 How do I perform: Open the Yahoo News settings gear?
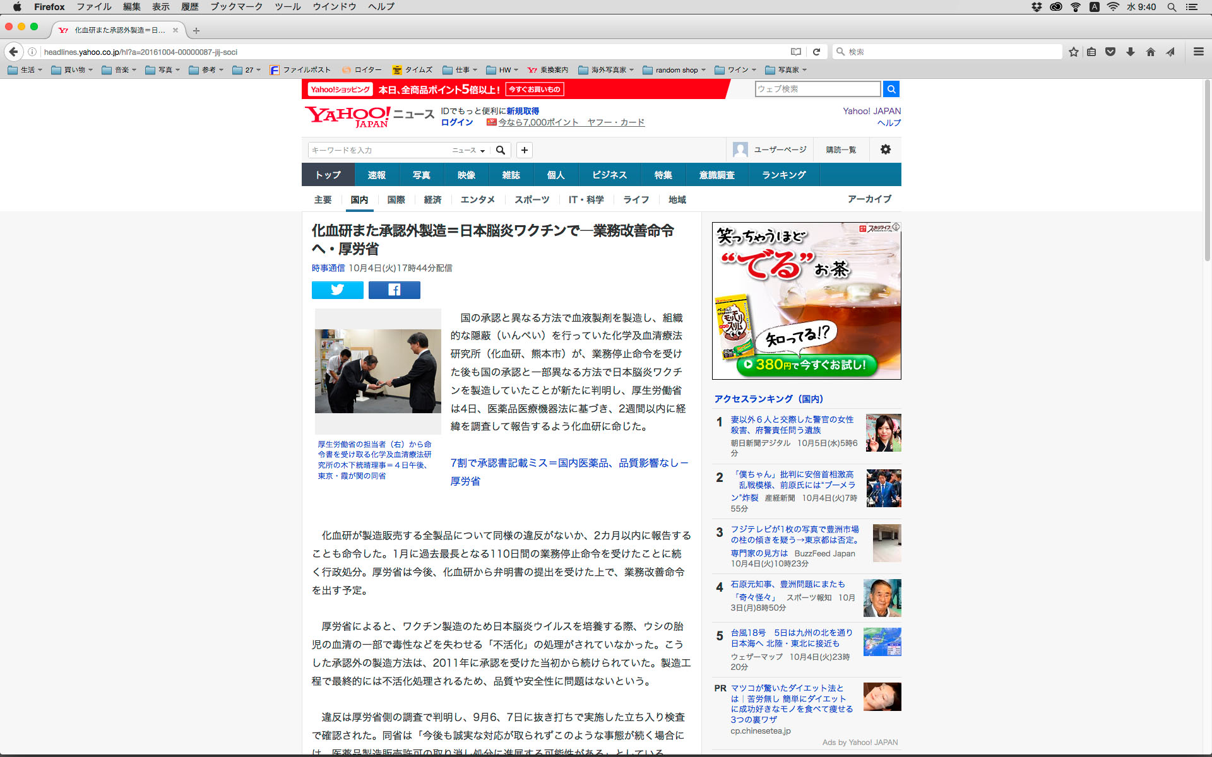tap(886, 150)
